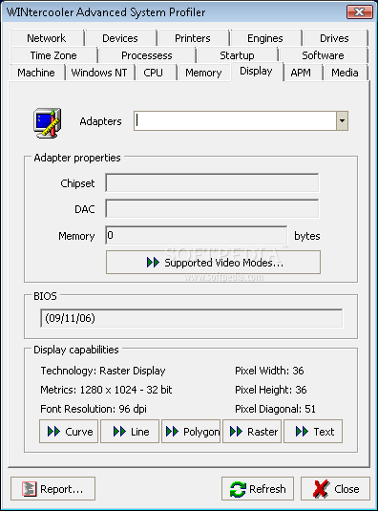This screenshot has width=378, height=511.
Task: Expand the Adapters dropdown arrow
Action: pyautogui.click(x=342, y=121)
